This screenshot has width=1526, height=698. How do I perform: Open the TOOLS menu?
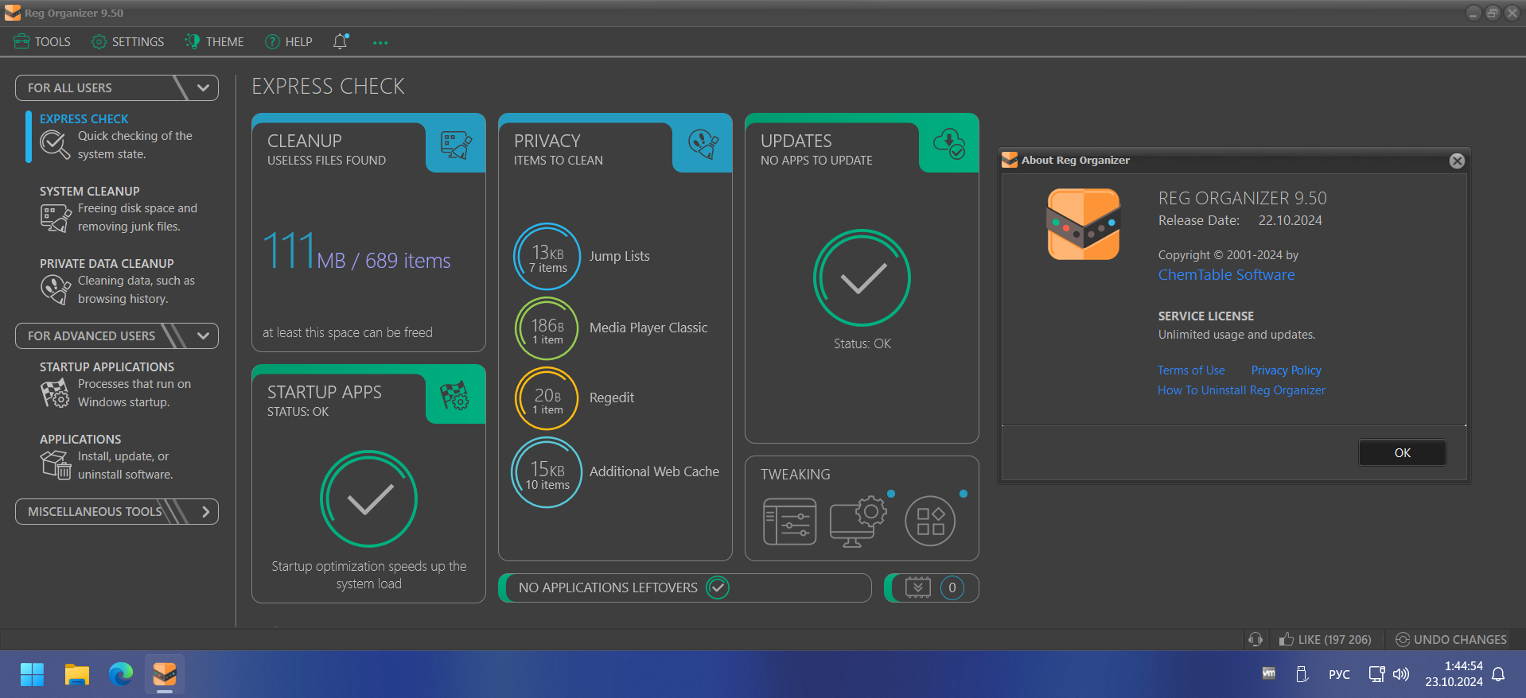point(42,42)
